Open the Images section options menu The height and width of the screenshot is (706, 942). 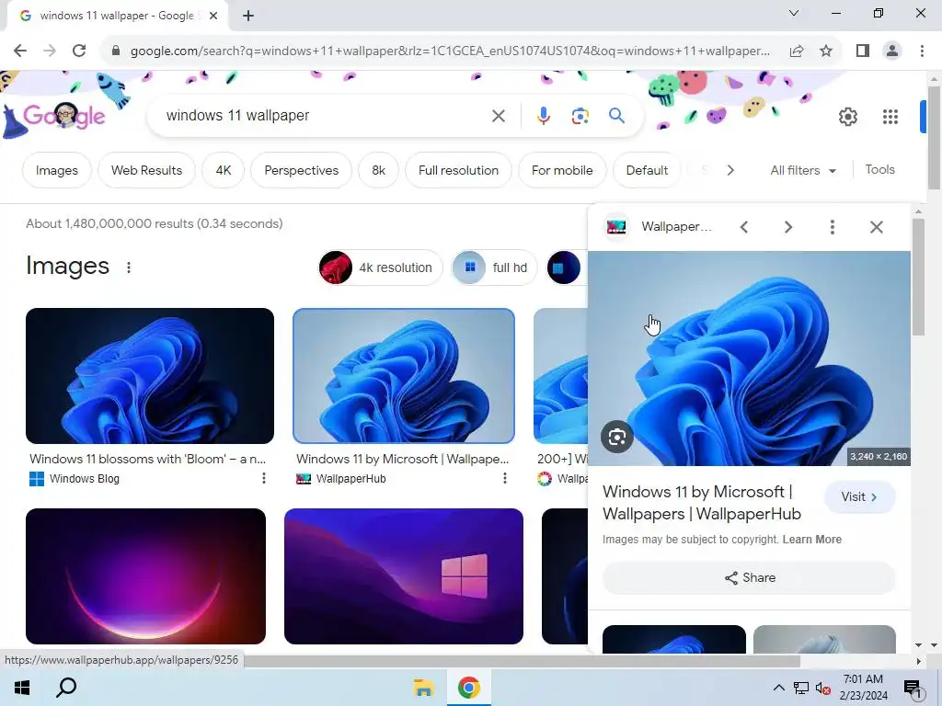click(129, 268)
